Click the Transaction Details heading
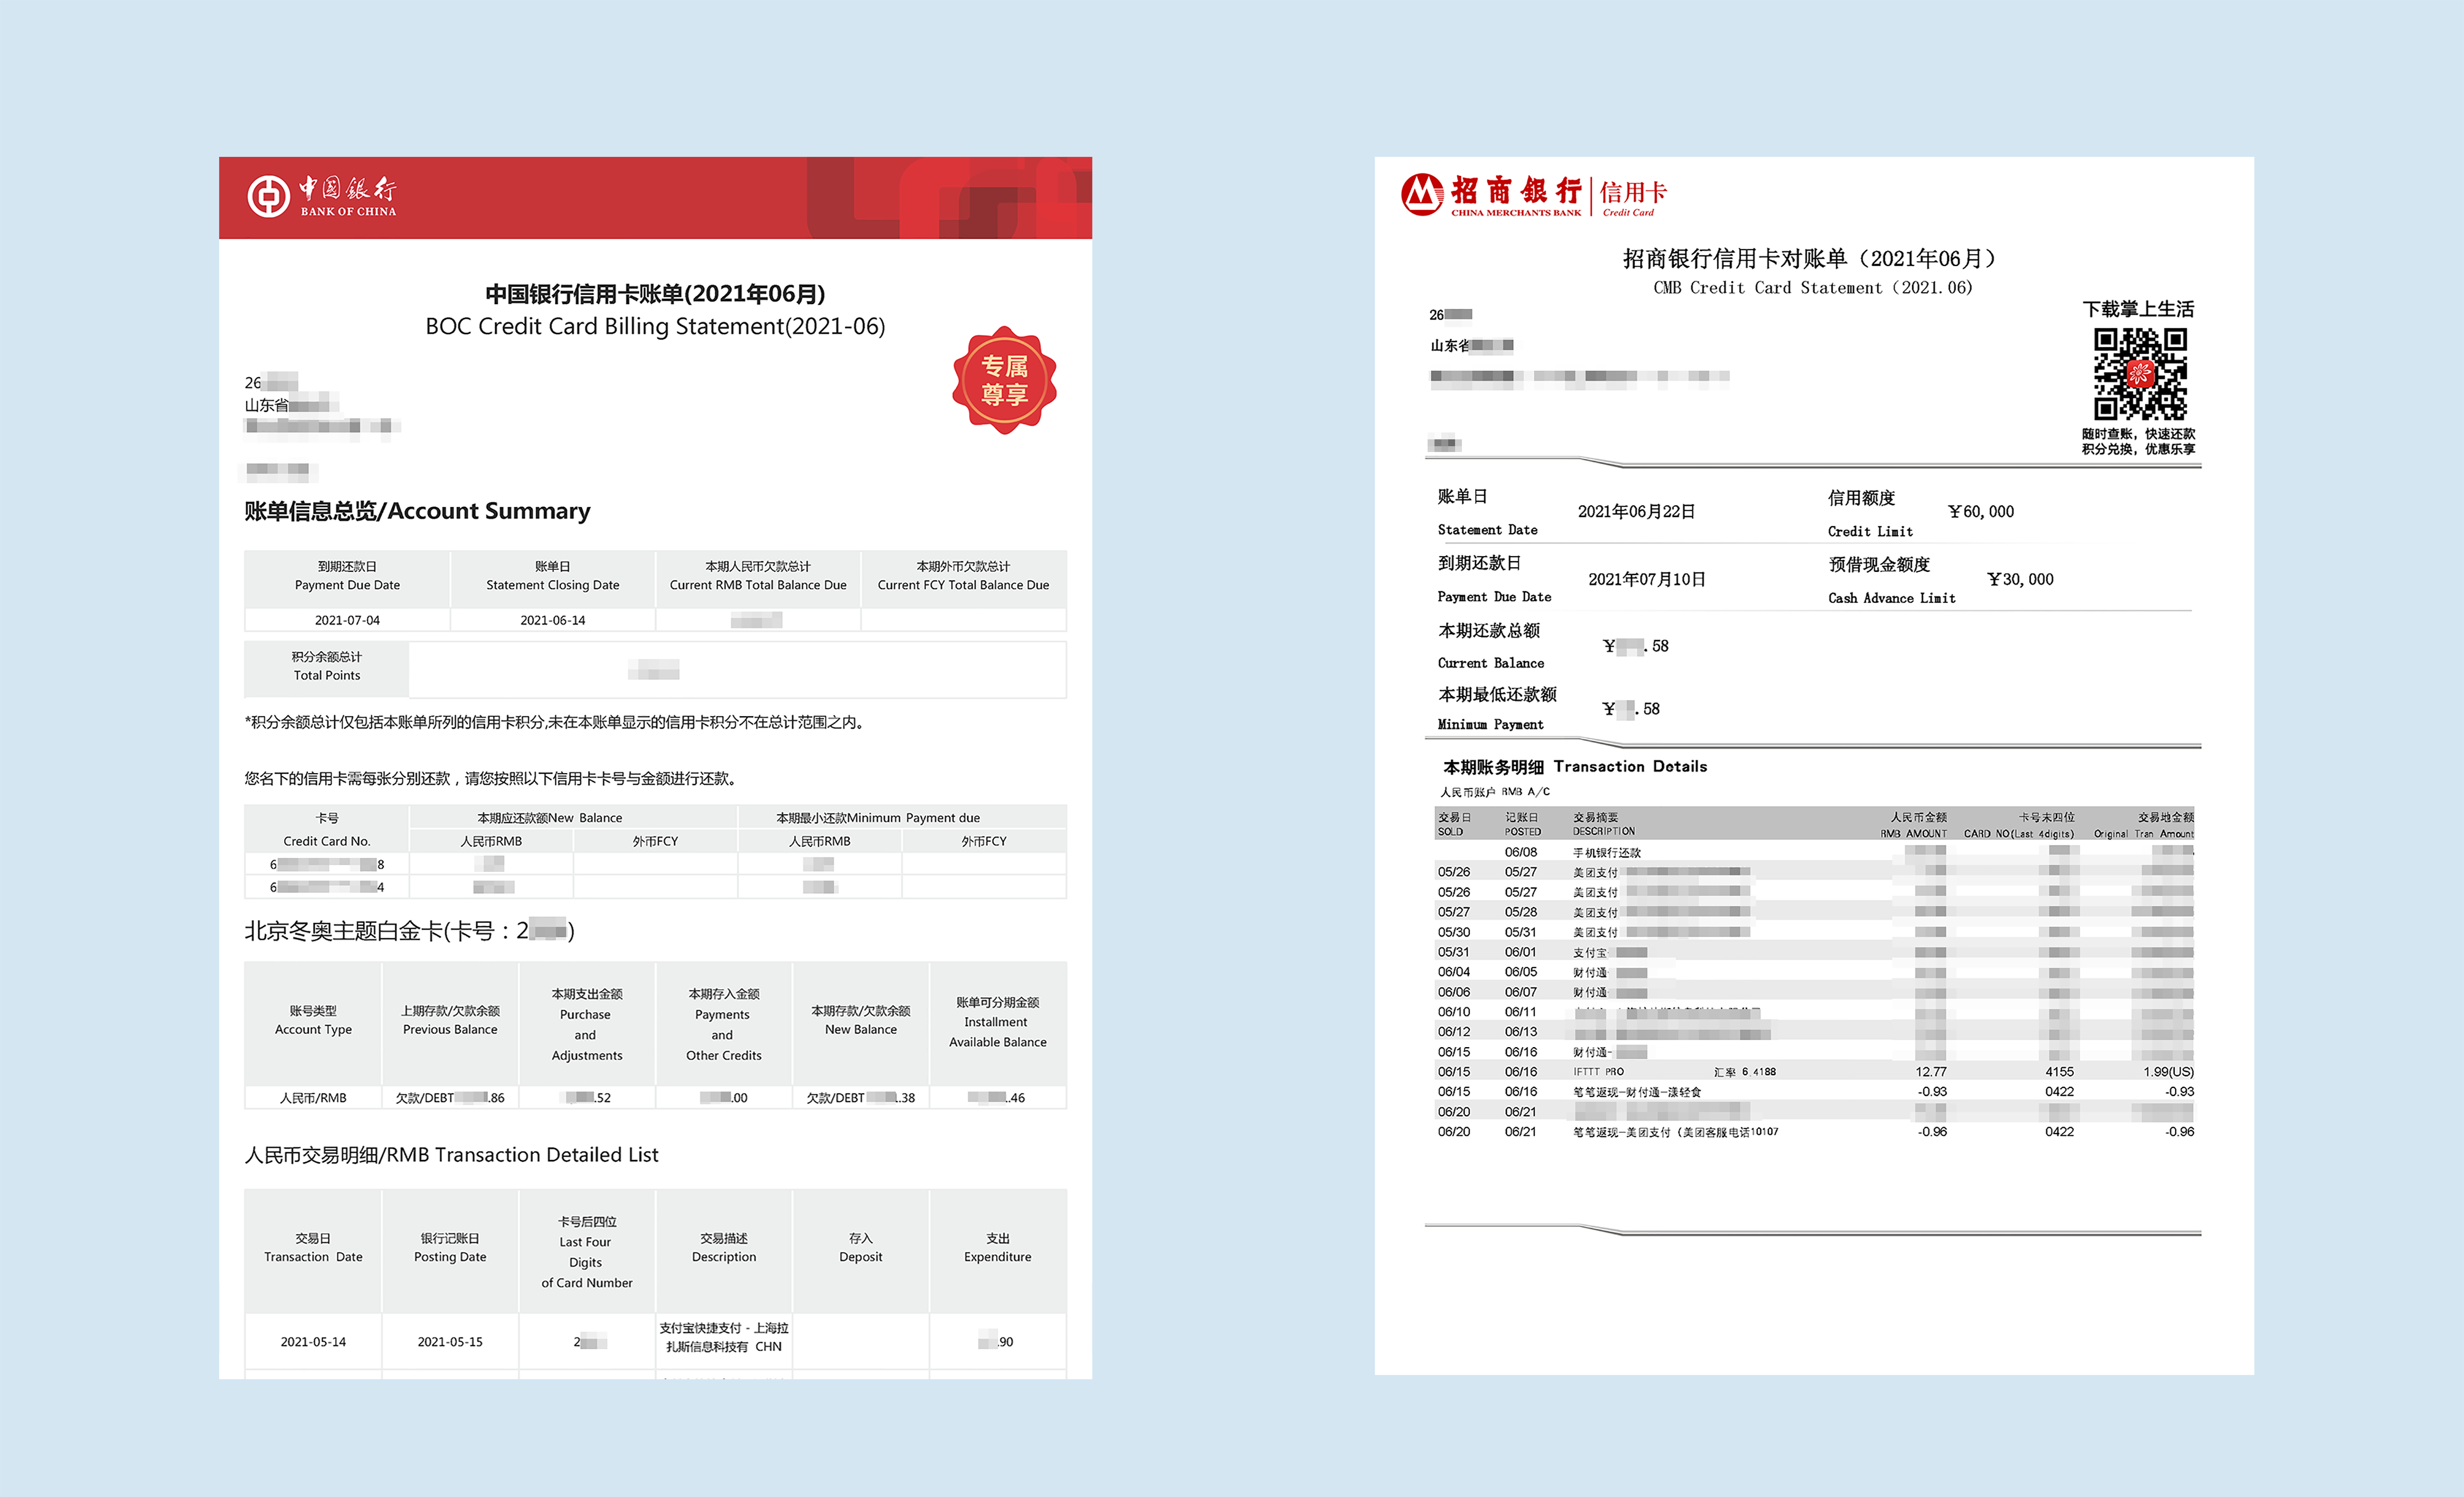The height and width of the screenshot is (1497, 2464). click(x=1574, y=767)
